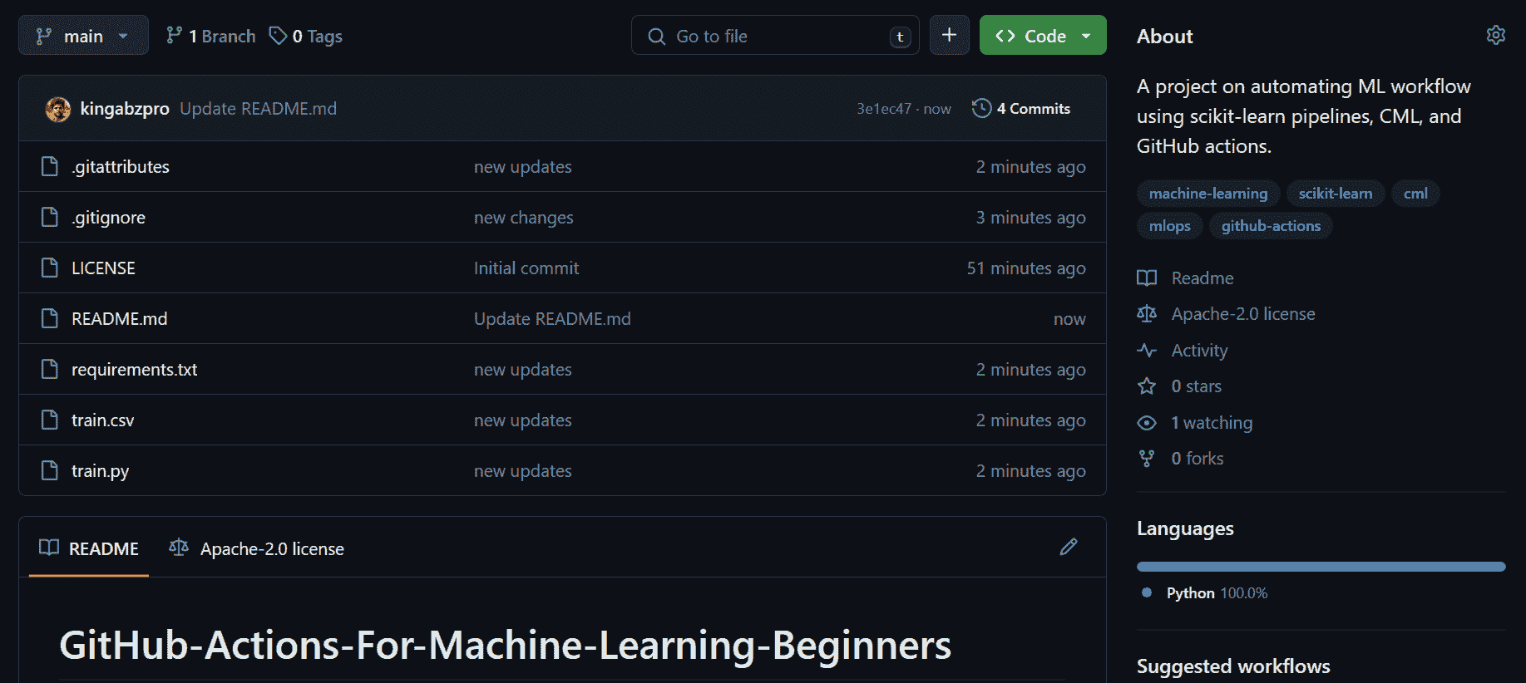Open the Activity link

click(x=1199, y=351)
